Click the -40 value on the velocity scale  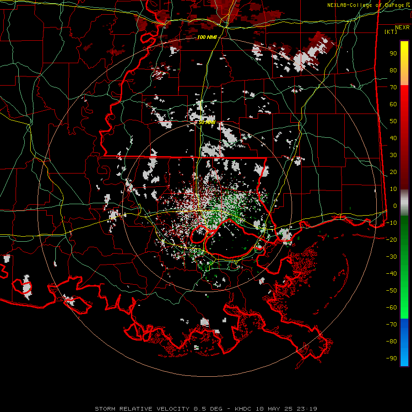pos(391,274)
